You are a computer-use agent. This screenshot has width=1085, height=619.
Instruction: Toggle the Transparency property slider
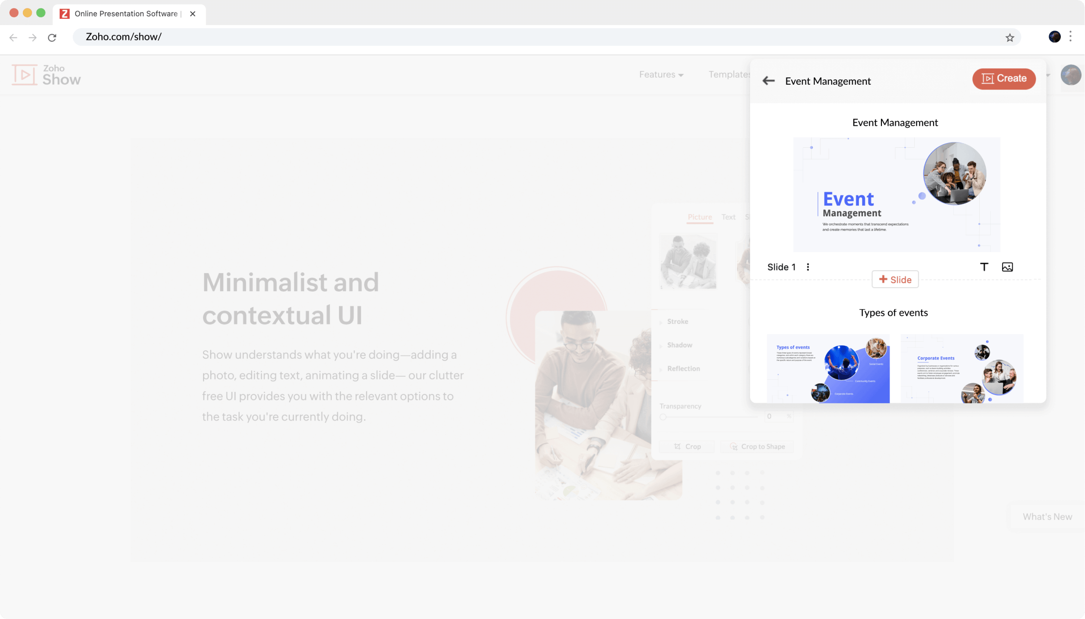point(663,417)
